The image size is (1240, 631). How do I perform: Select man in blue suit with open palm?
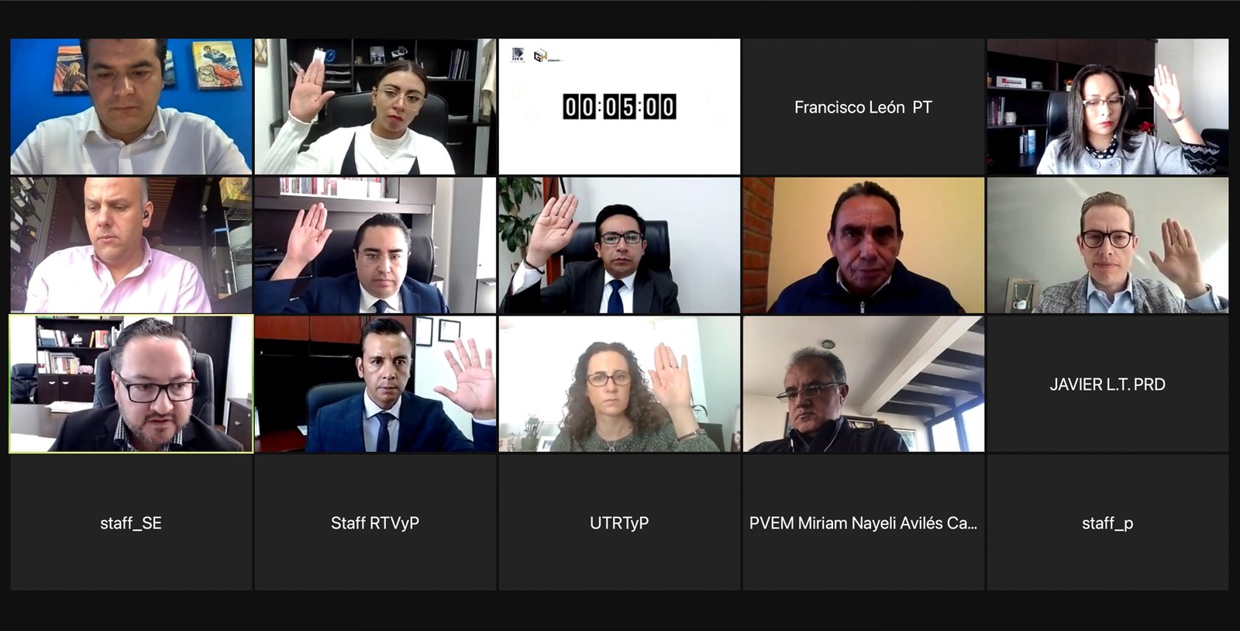(375, 384)
